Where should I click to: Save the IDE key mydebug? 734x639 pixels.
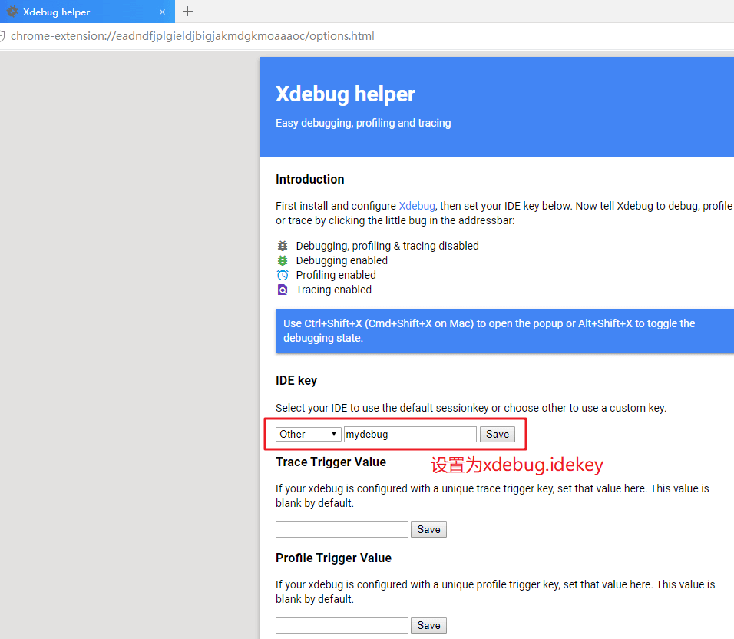pyautogui.click(x=498, y=434)
